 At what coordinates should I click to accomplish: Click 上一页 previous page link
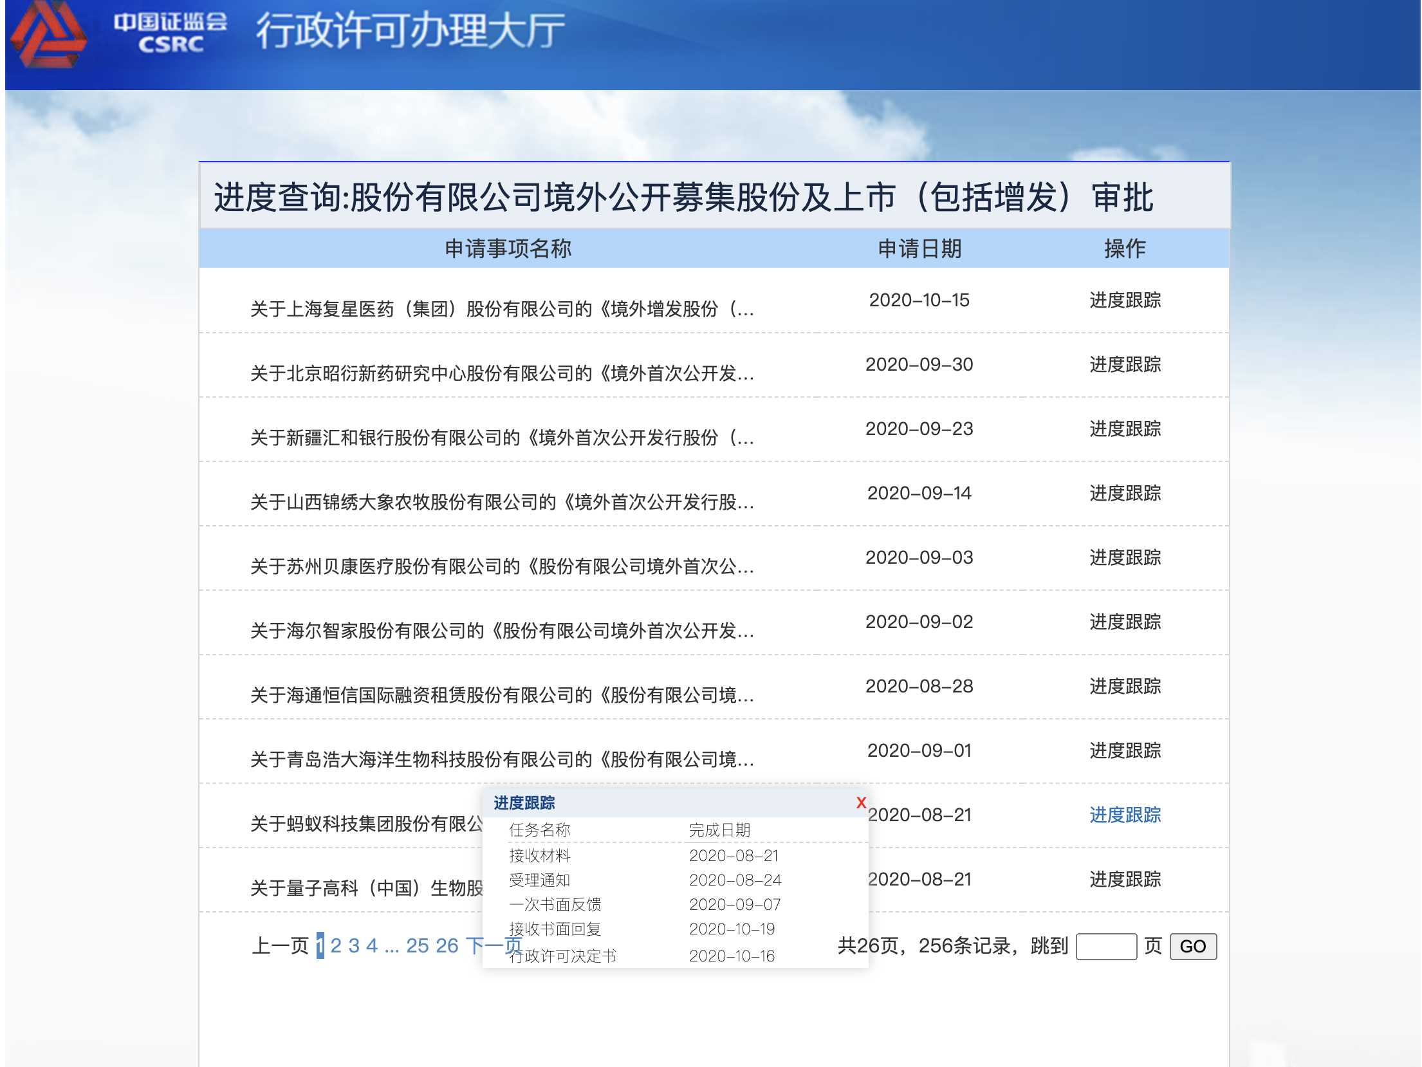click(281, 945)
